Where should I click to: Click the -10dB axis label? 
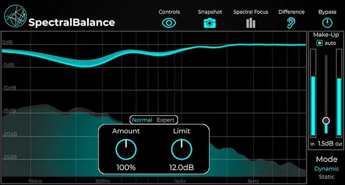[x=9, y=88]
